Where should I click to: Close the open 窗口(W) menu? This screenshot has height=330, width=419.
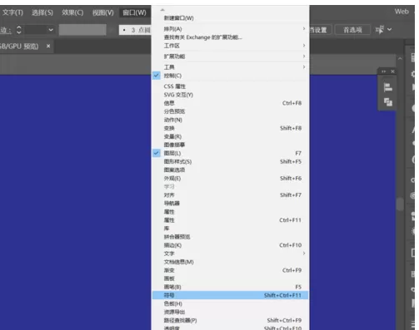click(134, 12)
